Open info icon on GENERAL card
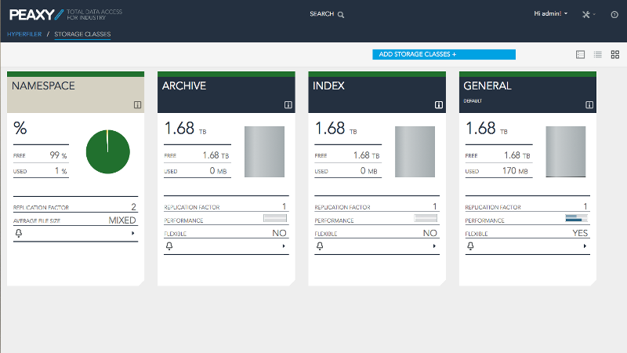 [589, 104]
